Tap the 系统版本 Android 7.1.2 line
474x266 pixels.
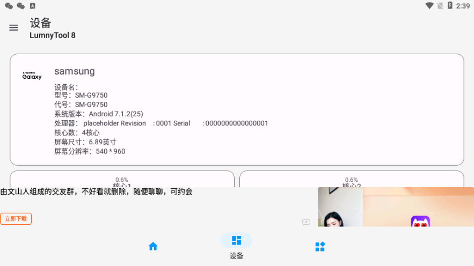(99, 114)
